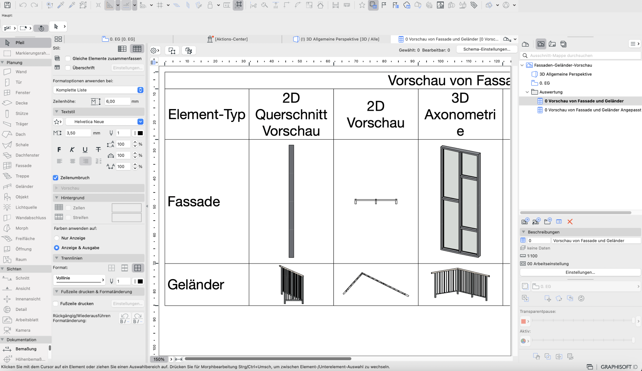The height and width of the screenshot is (371, 642).
Task: Collapse the Textstil section
Action: point(57,112)
